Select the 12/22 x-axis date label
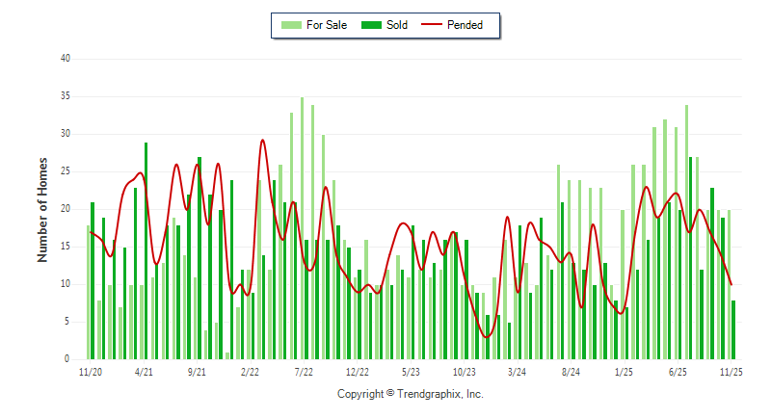This screenshot has height=418, width=771. click(357, 371)
